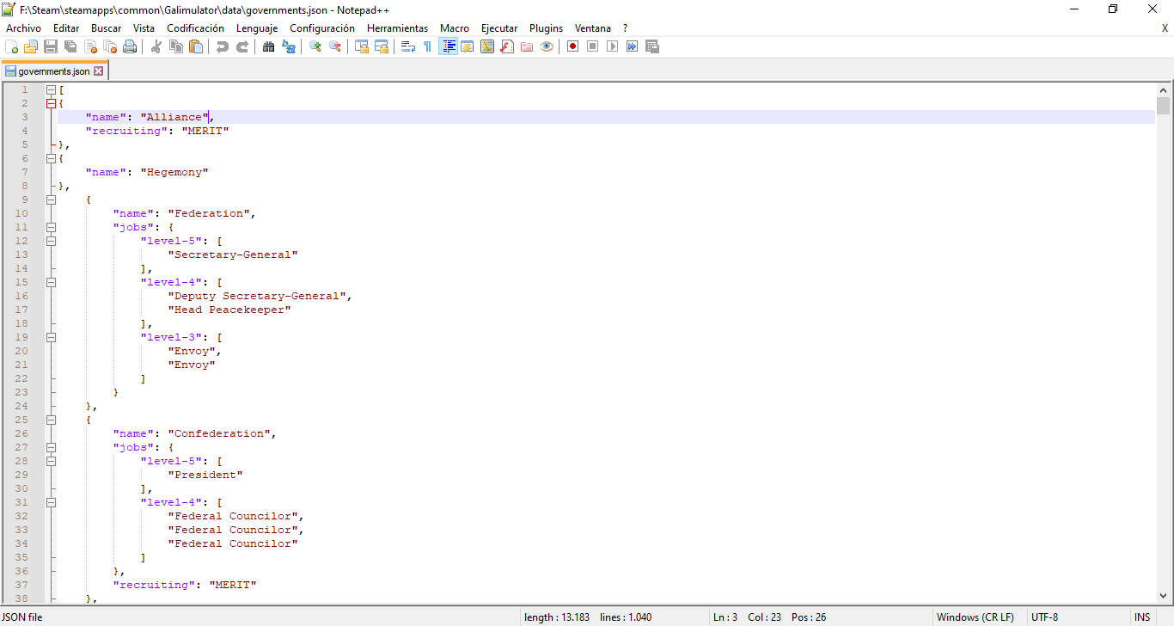Screen dimensions: 1174x626
Task: Toggle indent guide toolbar button
Action: click(448, 46)
